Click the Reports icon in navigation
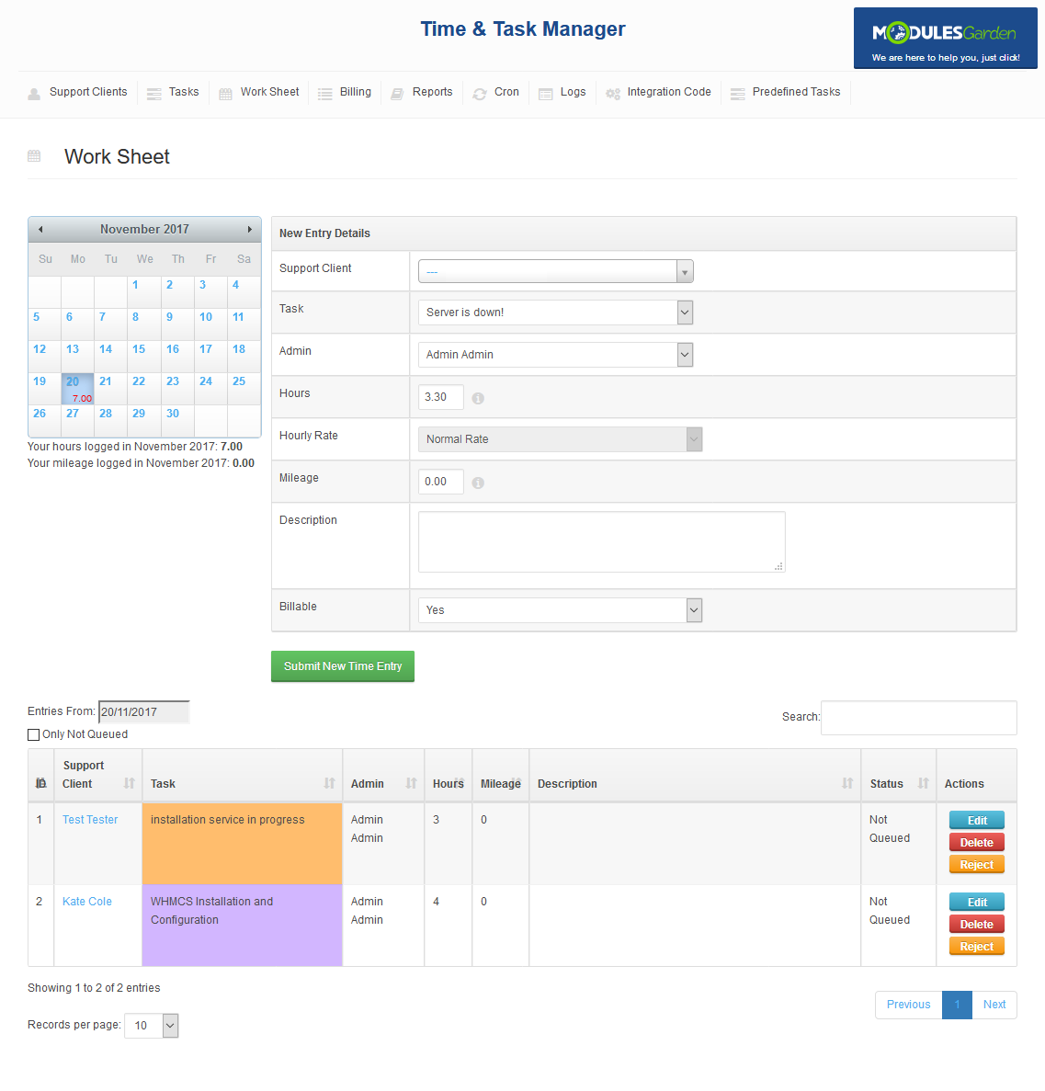 pos(397,94)
